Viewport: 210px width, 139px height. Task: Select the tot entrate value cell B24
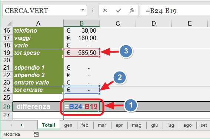(x=81, y=90)
